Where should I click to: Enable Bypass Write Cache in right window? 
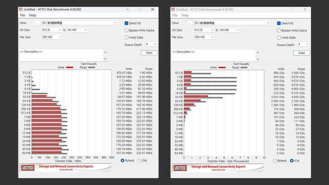pos(279,30)
